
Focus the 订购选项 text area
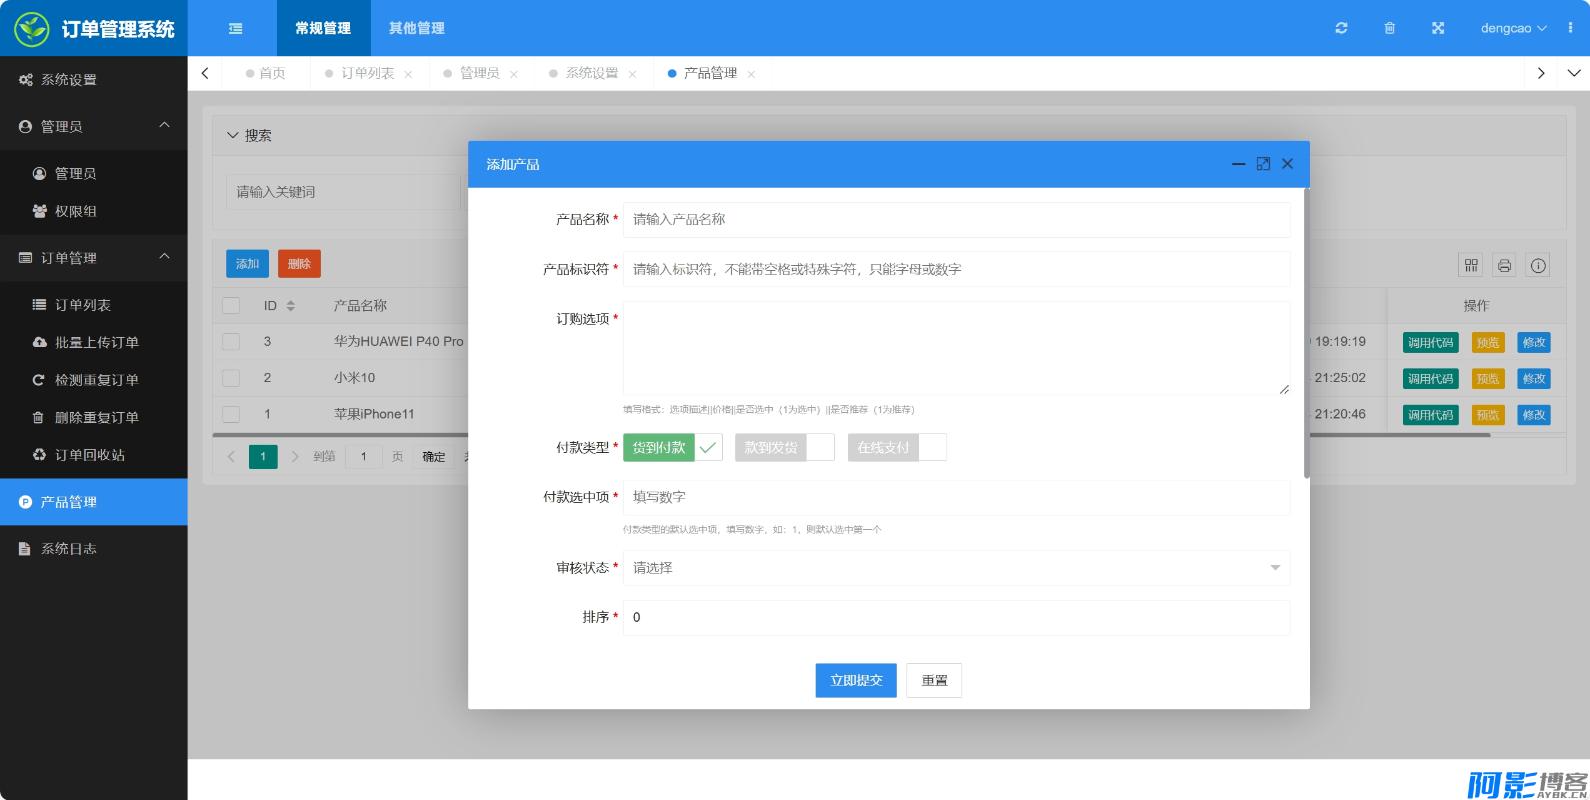click(x=957, y=348)
